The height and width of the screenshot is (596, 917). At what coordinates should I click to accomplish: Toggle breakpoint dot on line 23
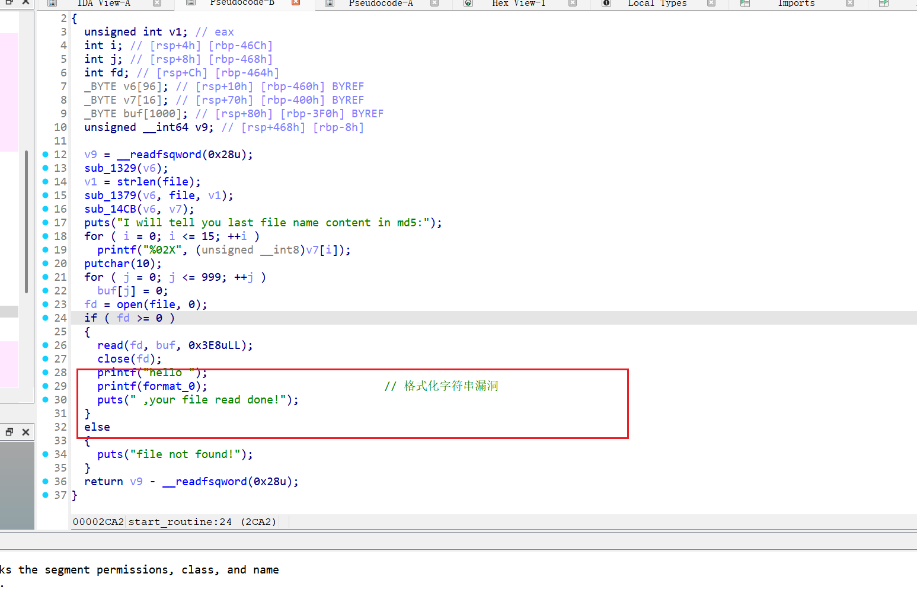click(46, 305)
